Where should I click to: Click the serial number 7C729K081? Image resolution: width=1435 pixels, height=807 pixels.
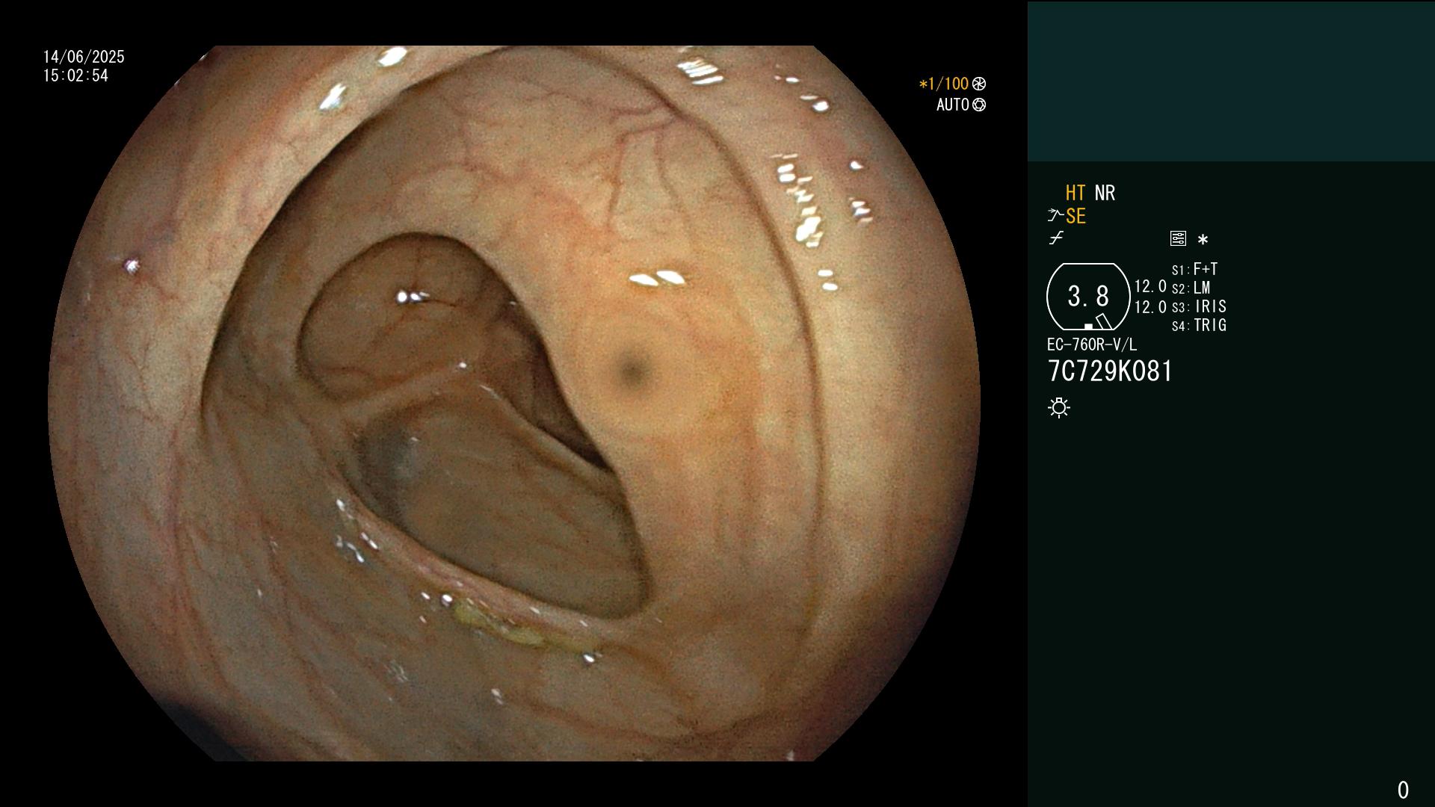(x=1110, y=371)
